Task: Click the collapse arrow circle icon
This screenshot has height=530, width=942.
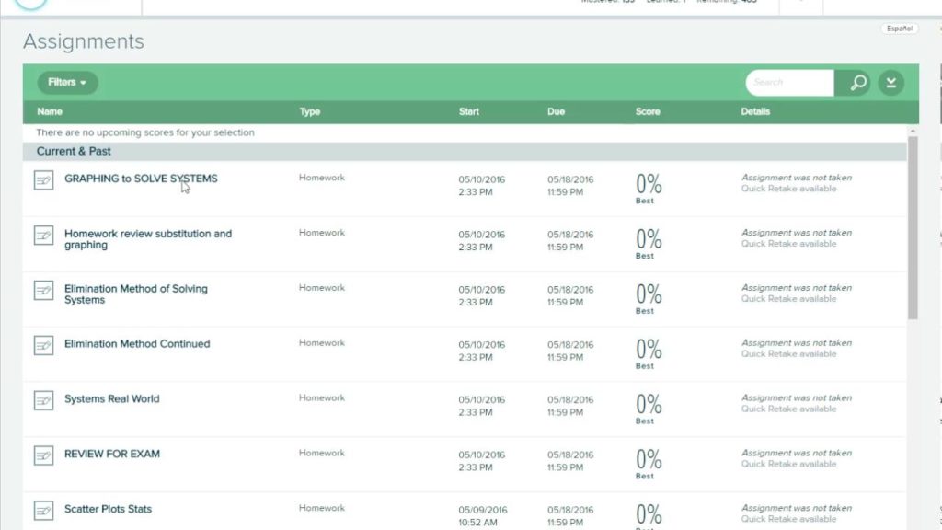Action: tap(890, 83)
